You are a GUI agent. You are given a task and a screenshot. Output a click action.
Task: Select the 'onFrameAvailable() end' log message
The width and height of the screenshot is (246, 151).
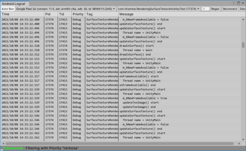pos(137,85)
